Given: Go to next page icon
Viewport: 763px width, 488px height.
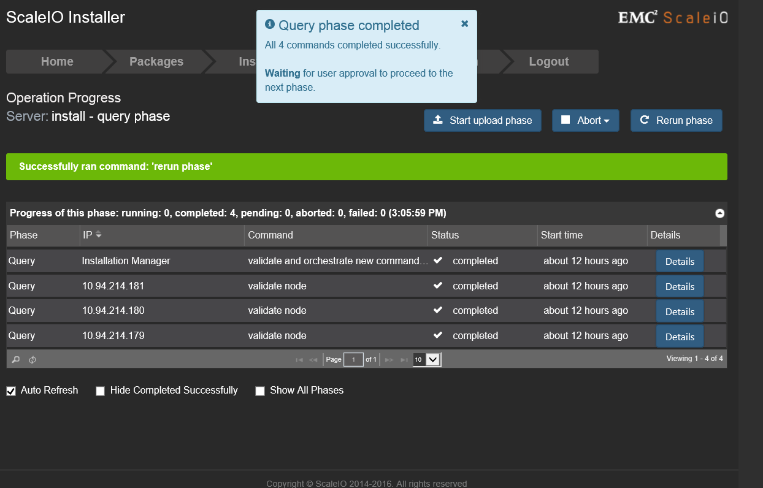Looking at the screenshot, I should (x=389, y=360).
